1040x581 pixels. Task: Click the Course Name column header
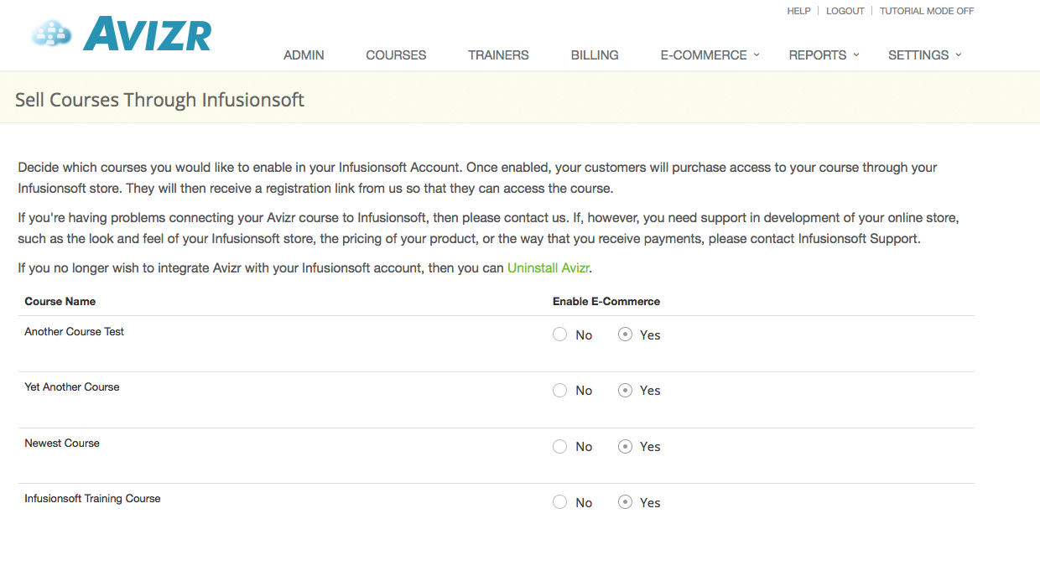point(60,301)
